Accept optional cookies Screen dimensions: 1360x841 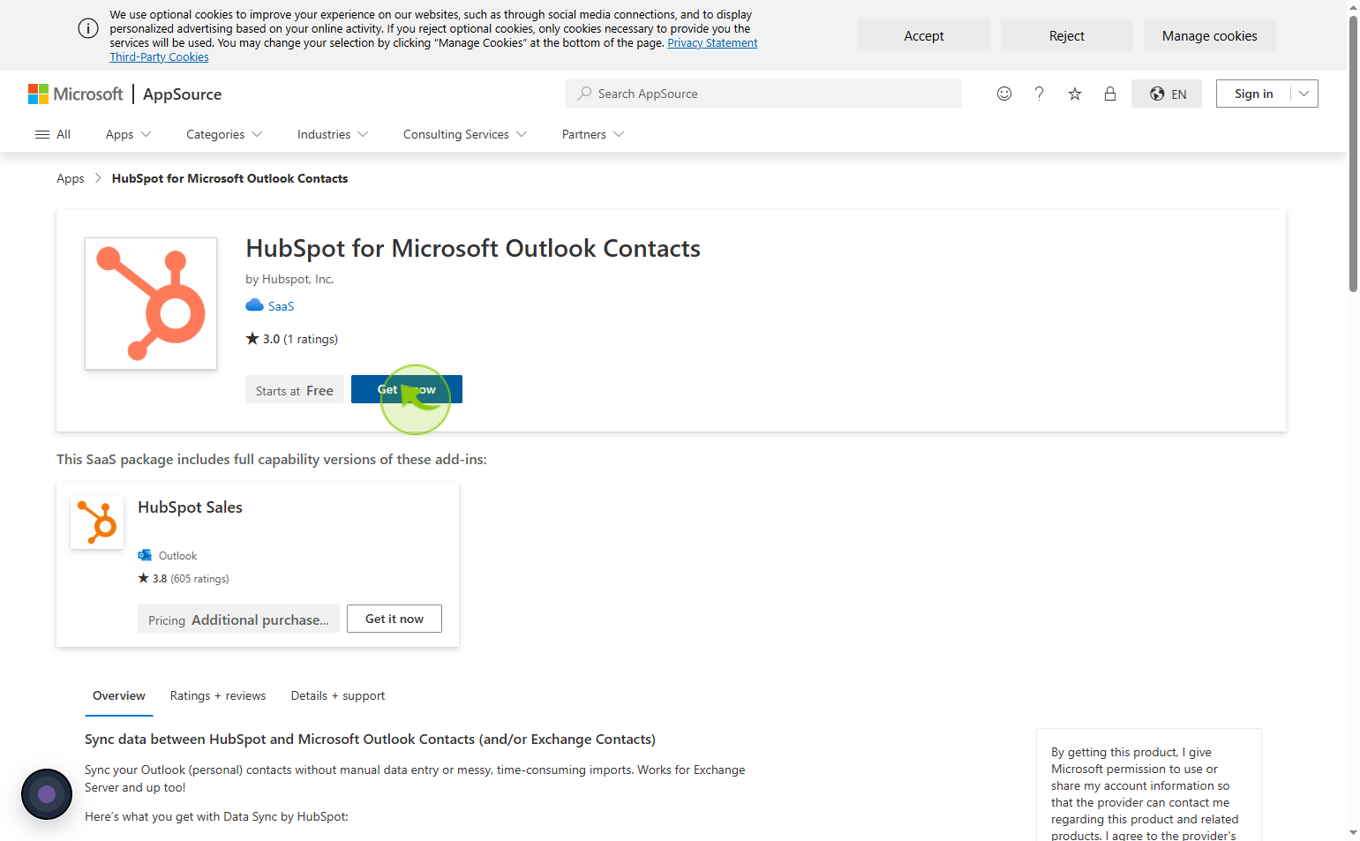click(924, 35)
